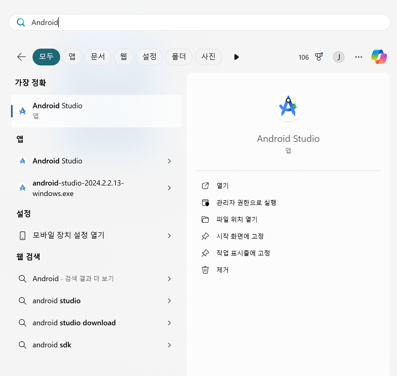This screenshot has width=397, height=376.
Task: Click Android Studio icon in best match
Action: 23,111
